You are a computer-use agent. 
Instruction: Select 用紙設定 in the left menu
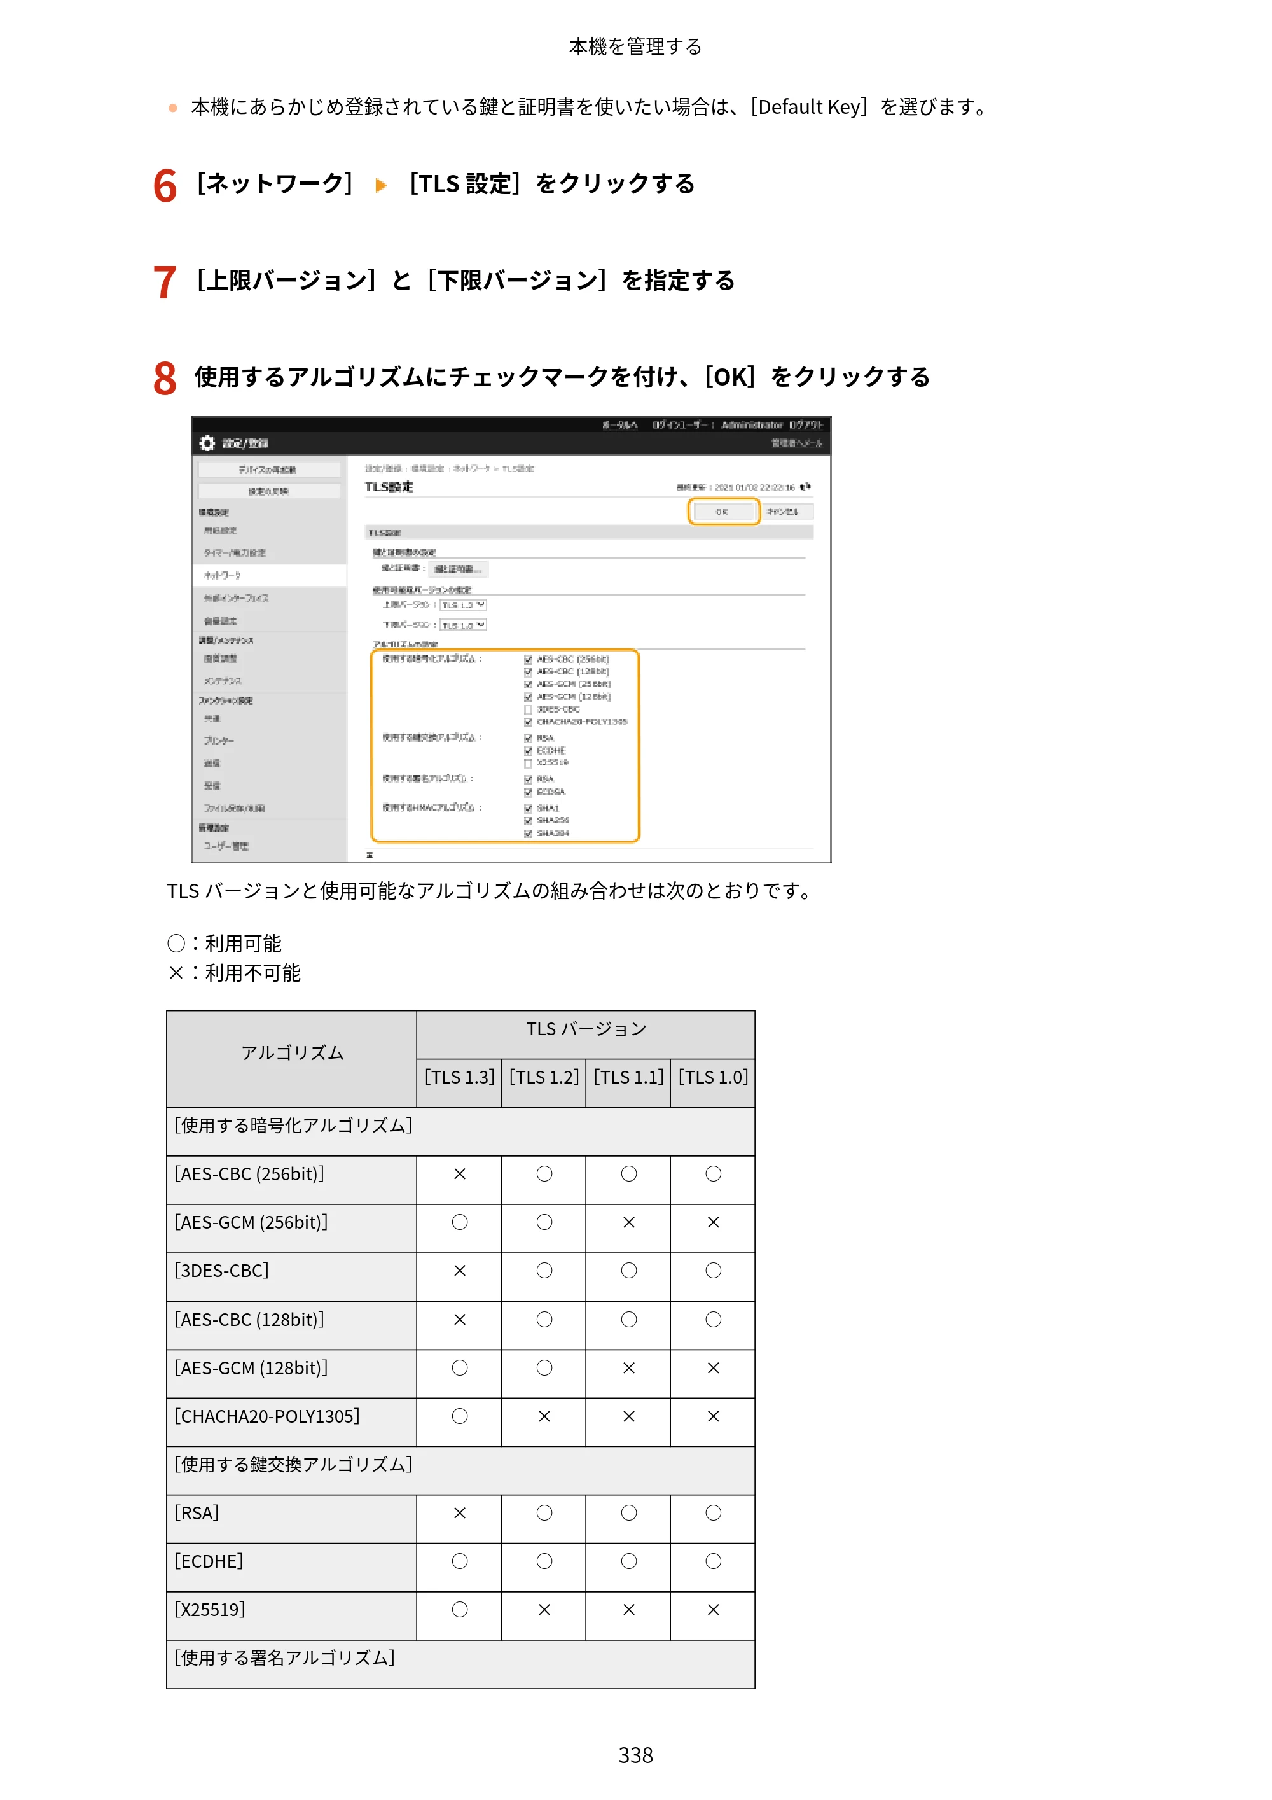220,531
